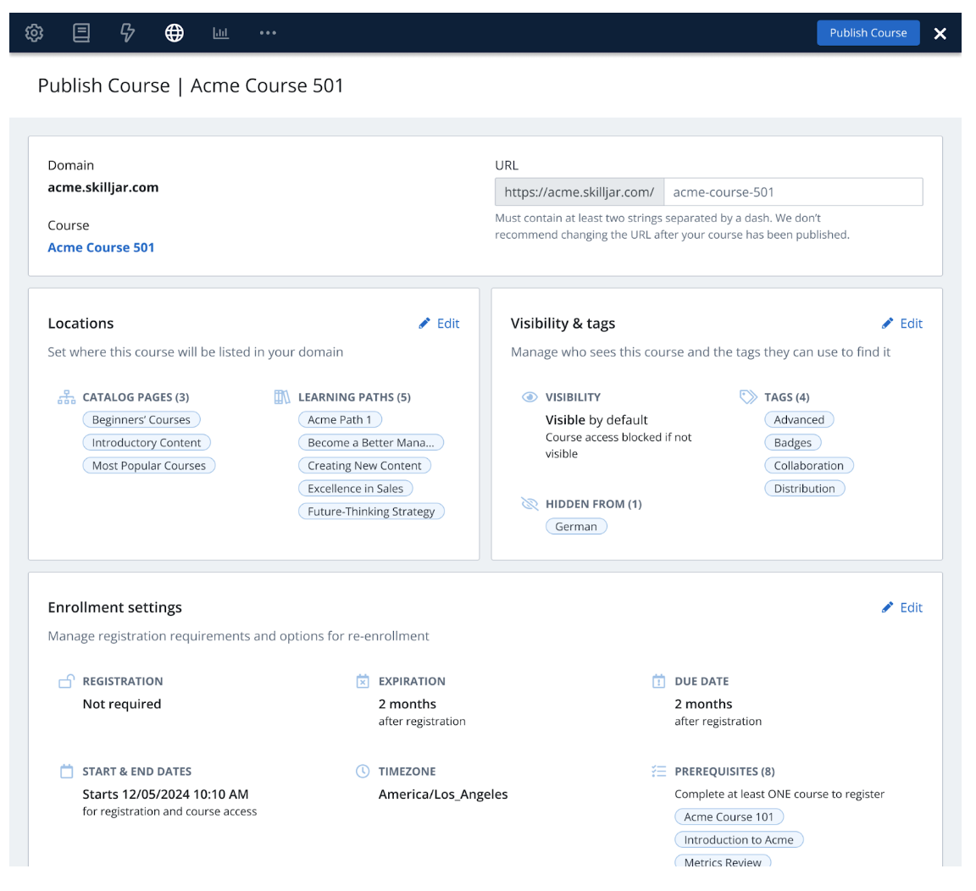Edit the Visibility & tags section
Viewport: 976px width, 891px height.
pos(902,324)
